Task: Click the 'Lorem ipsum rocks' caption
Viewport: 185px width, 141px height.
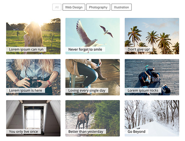Action: coord(143,91)
